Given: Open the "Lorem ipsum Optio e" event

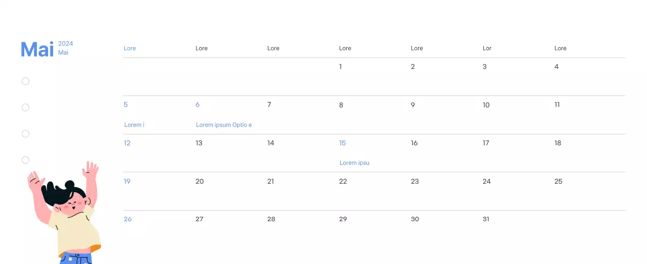Looking at the screenshot, I should click(x=224, y=125).
